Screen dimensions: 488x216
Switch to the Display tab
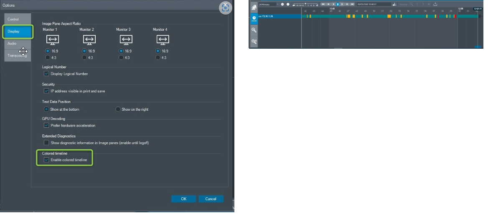click(x=18, y=31)
